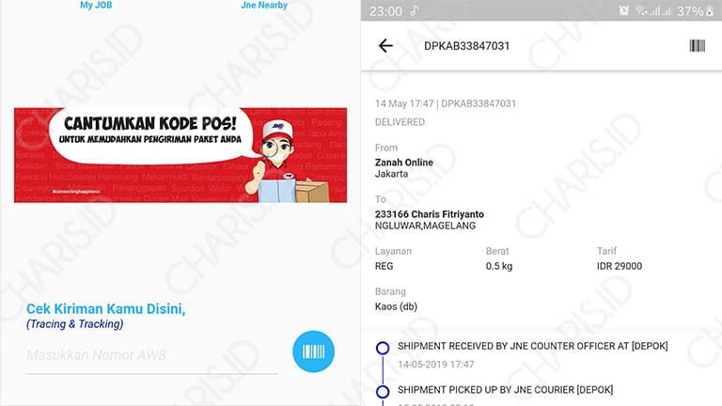Tap the DELIVERED status label
Image resolution: width=722 pixels, height=406 pixels.
(400, 122)
